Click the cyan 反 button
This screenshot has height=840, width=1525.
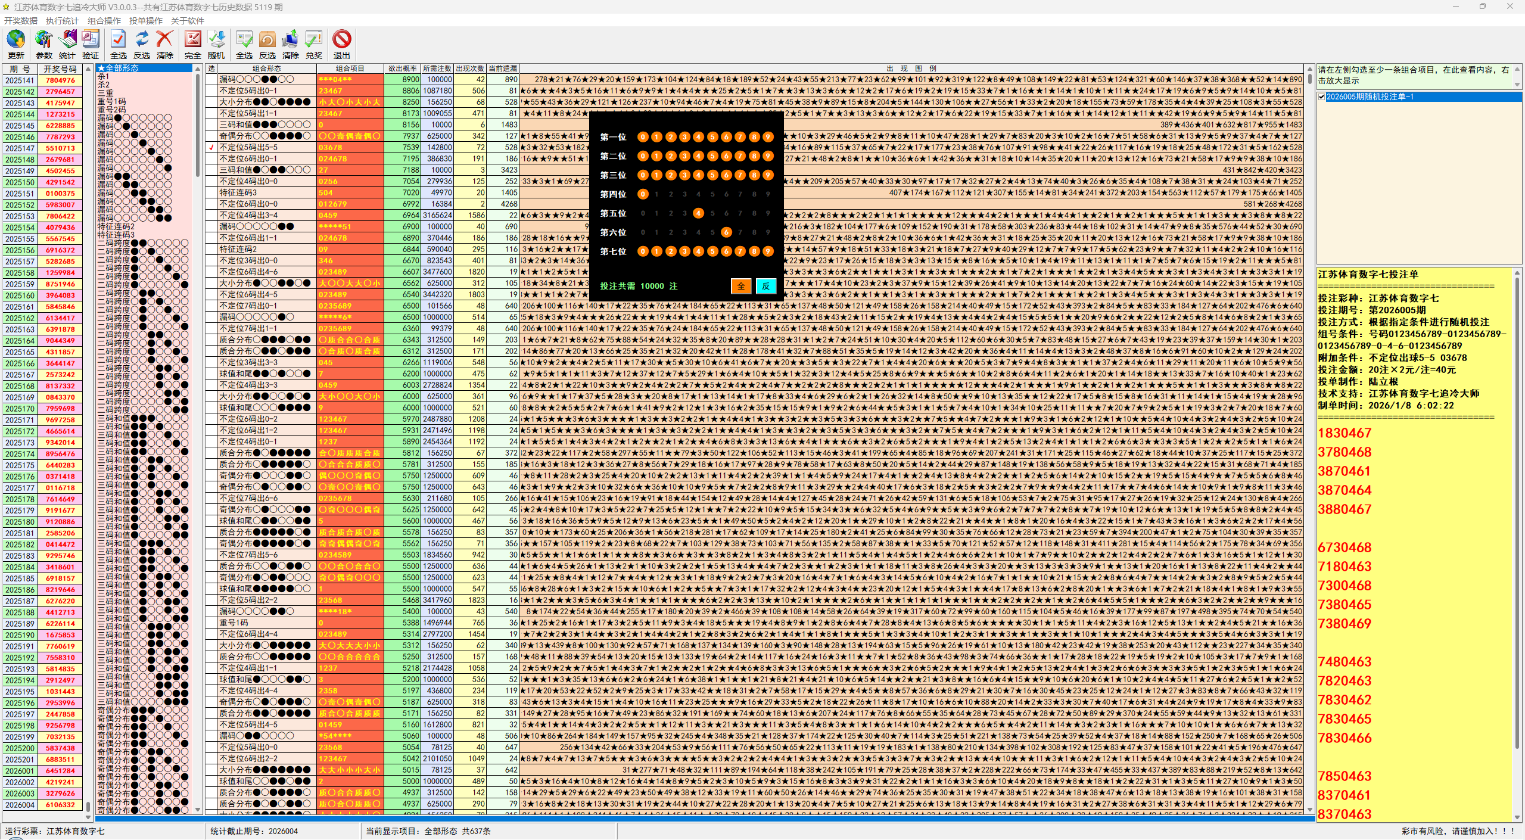click(765, 286)
